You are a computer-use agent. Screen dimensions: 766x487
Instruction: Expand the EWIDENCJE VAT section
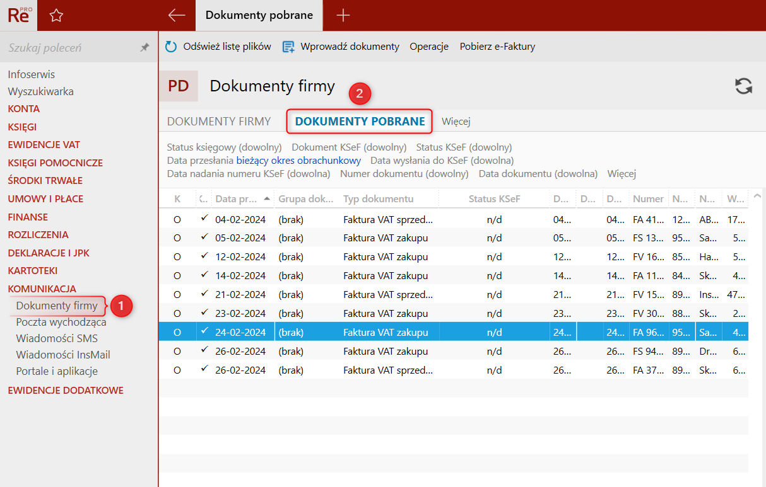click(x=44, y=144)
